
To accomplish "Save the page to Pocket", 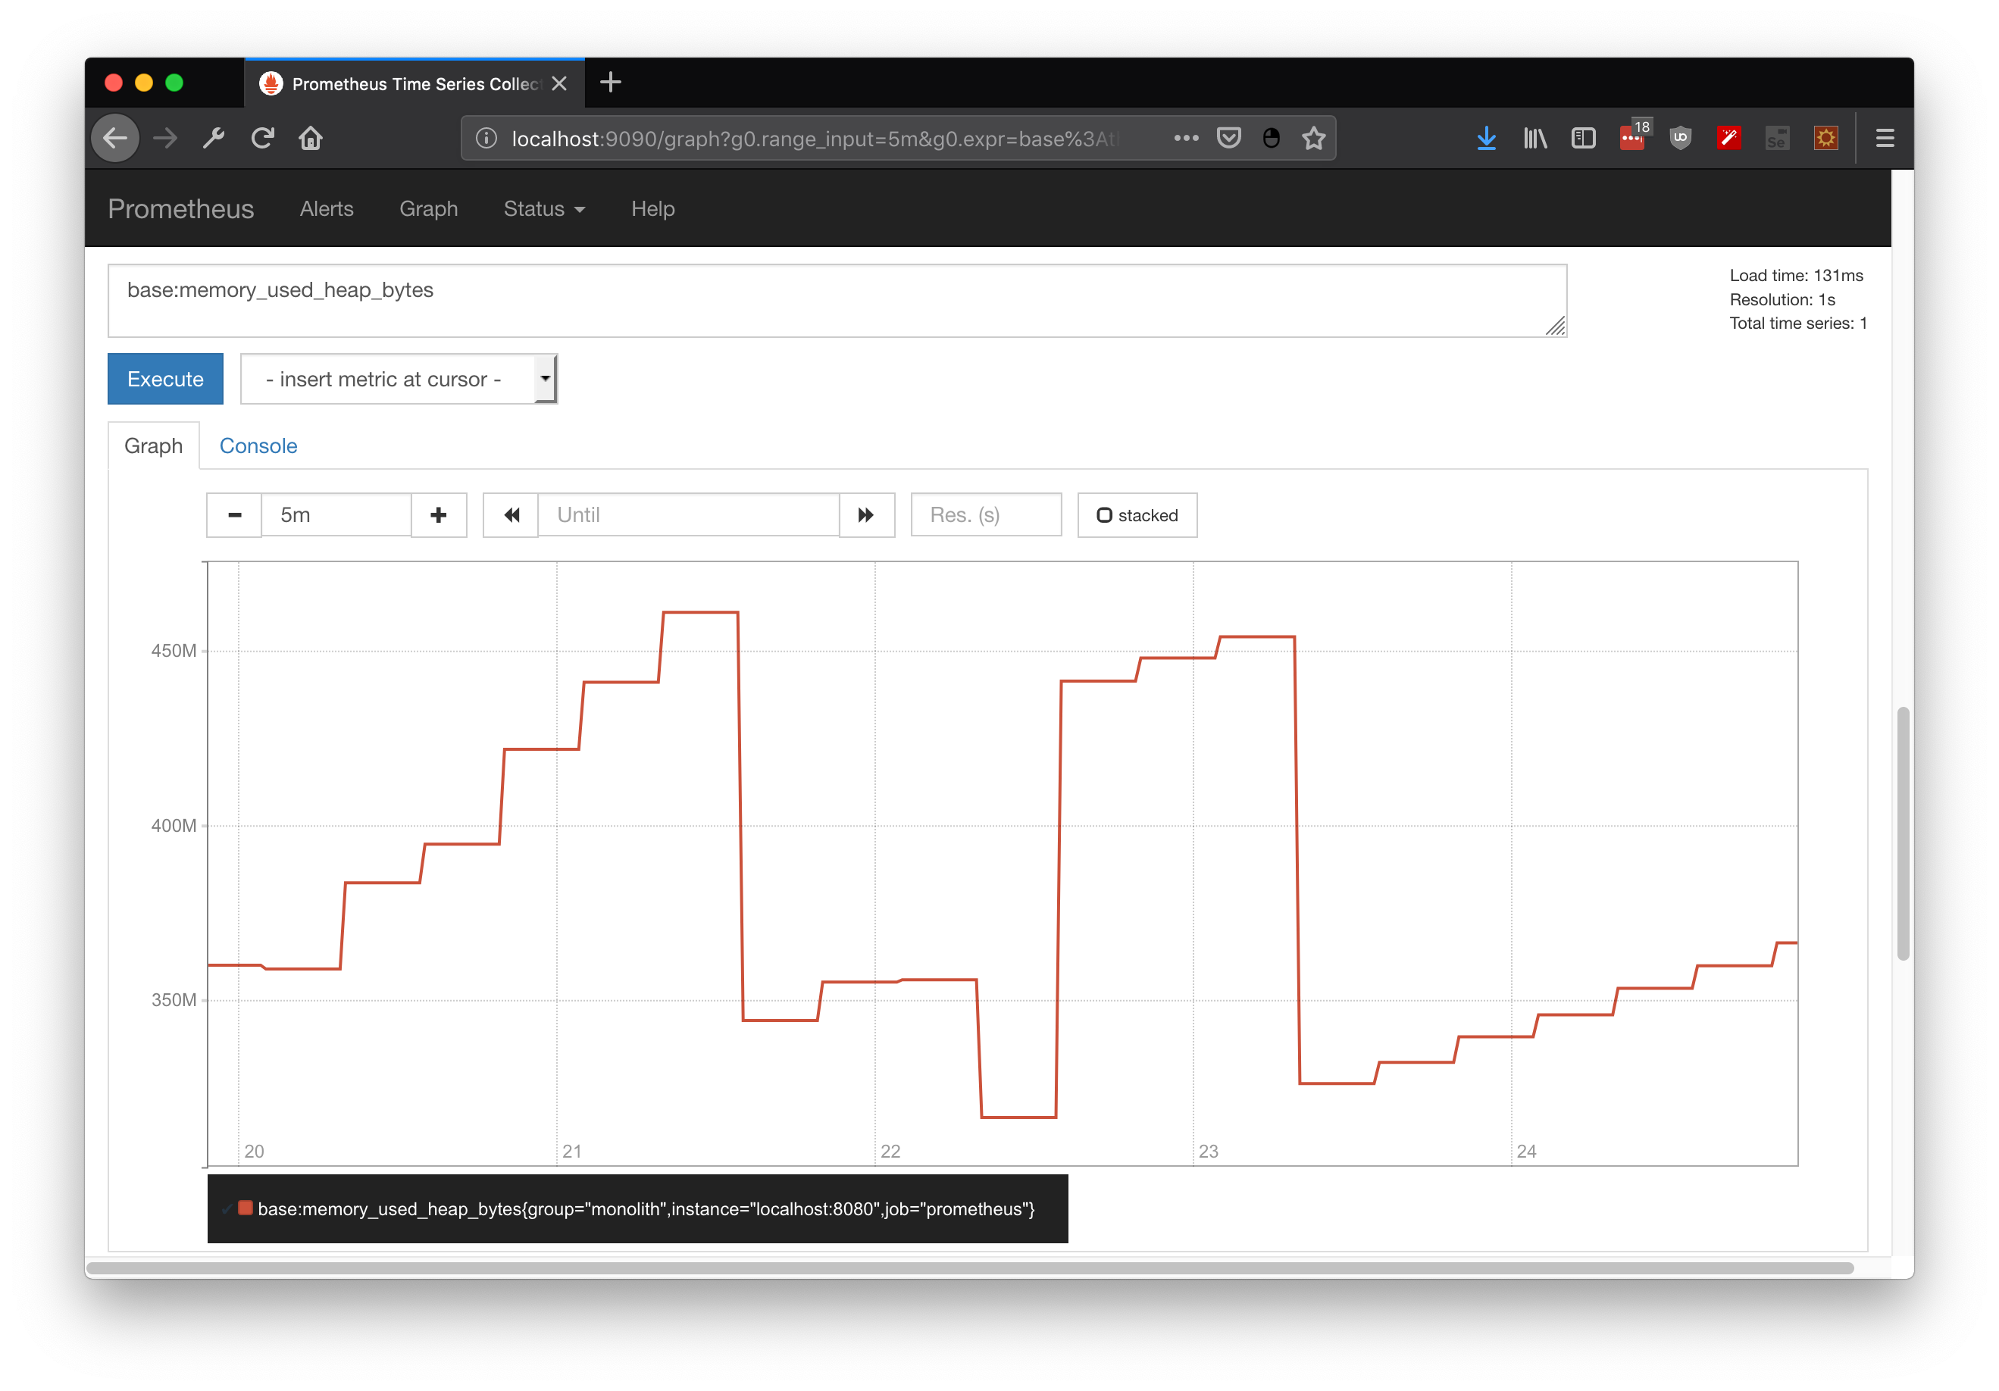I will (x=1228, y=138).
